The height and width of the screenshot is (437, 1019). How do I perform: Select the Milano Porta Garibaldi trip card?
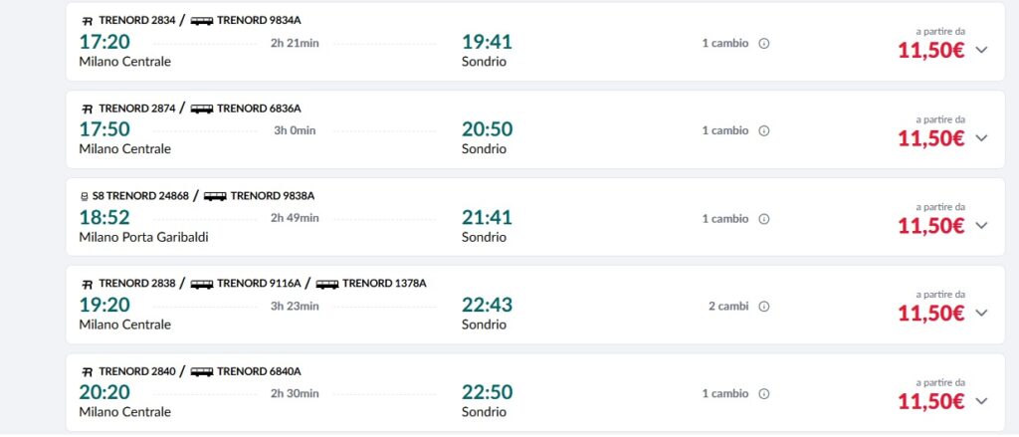535,217
